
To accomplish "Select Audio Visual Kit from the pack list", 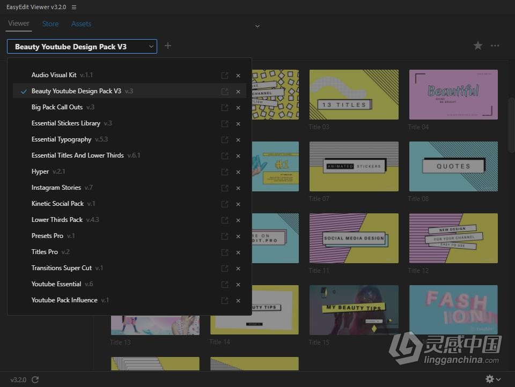I will tap(129, 75).
